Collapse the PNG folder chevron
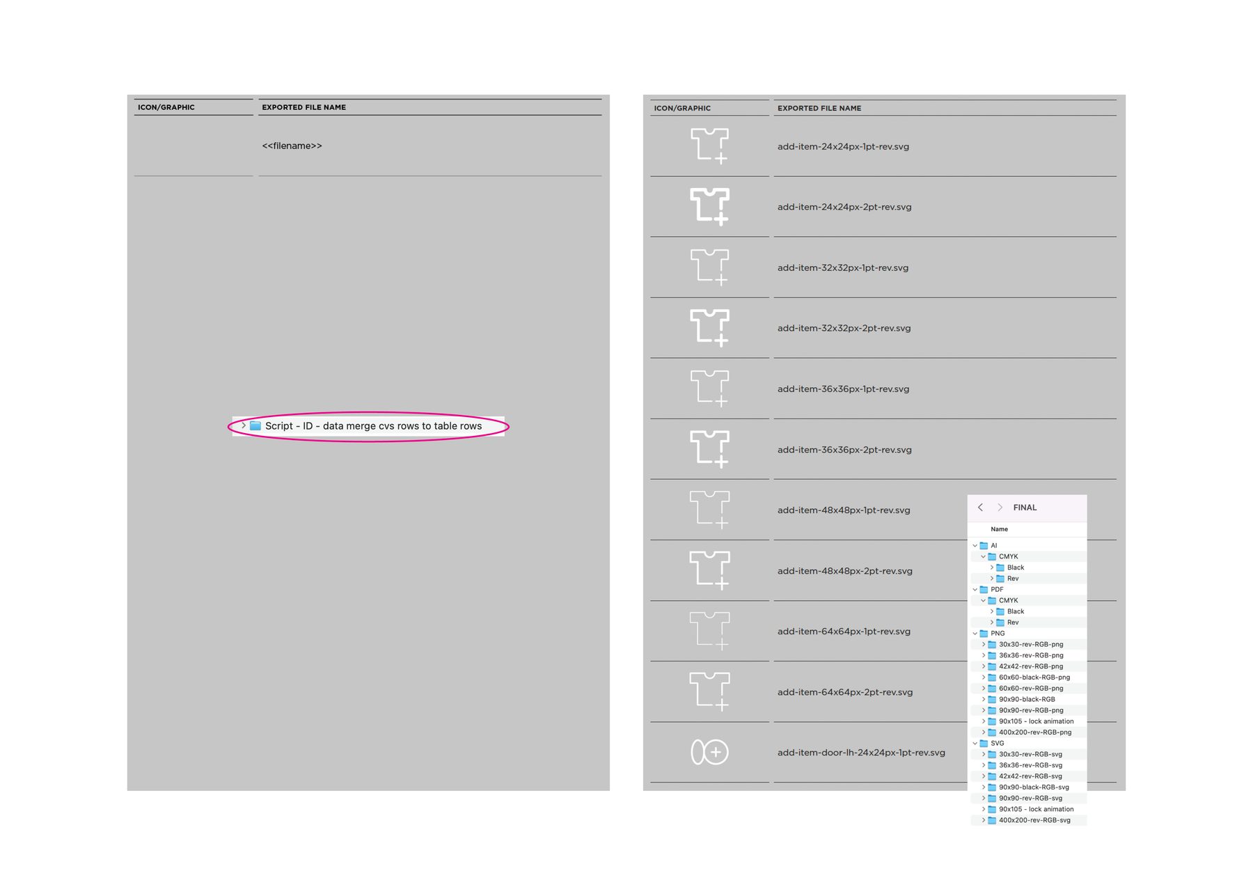Screen dimensions: 1253x885 975,634
